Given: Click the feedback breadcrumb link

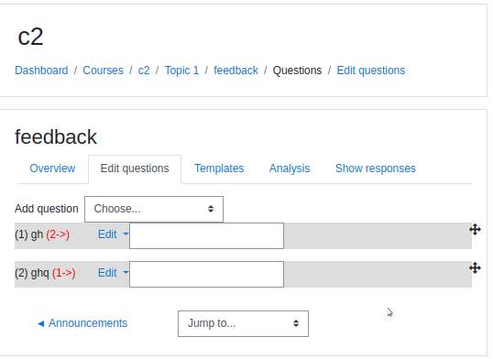Looking at the screenshot, I should 236,71.
